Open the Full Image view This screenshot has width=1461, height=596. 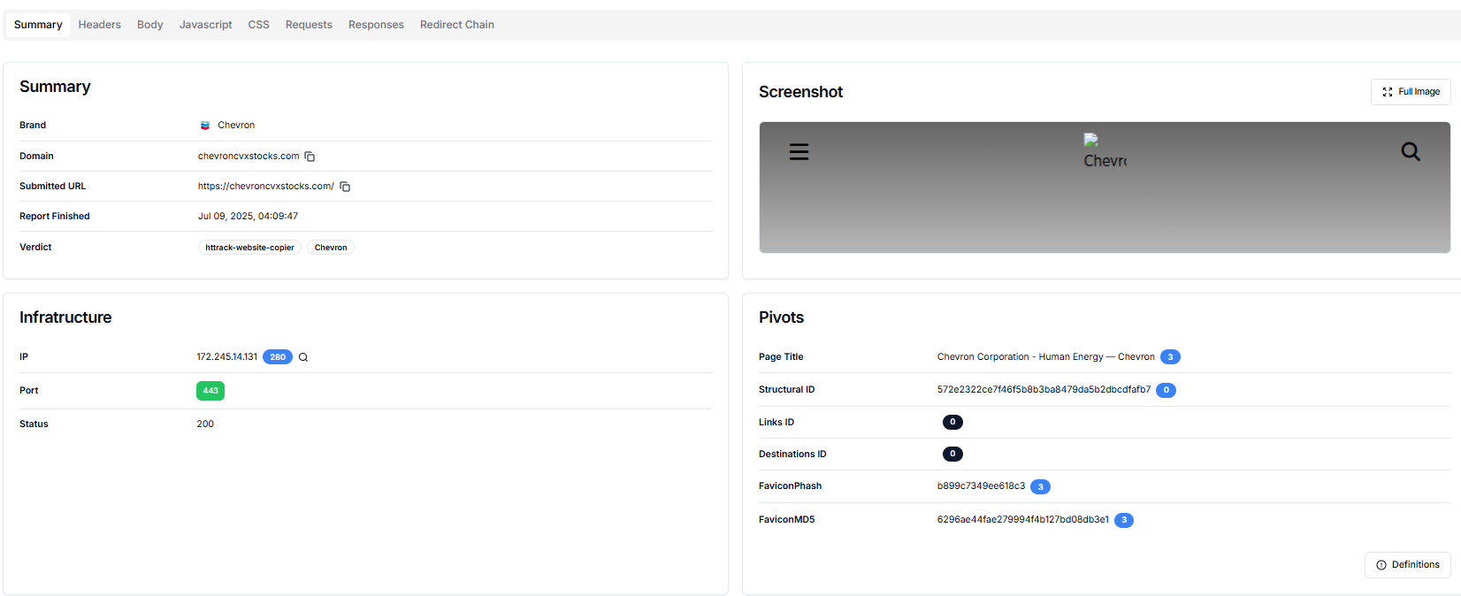[1411, 92]
